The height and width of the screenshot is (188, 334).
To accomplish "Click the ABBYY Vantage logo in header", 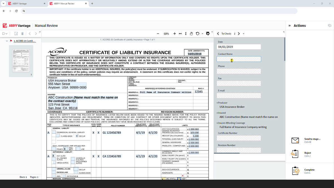I will pyautogui.click(x=16, y=26).
